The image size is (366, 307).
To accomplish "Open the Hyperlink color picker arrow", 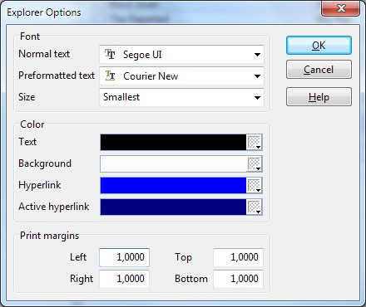I will click(x=254, y=185).
